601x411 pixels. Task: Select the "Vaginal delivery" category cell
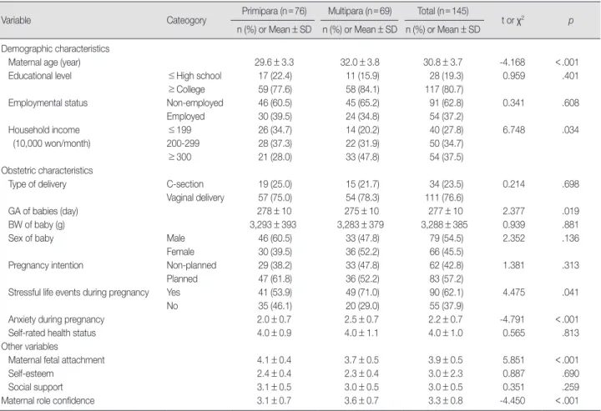[195, 198]
